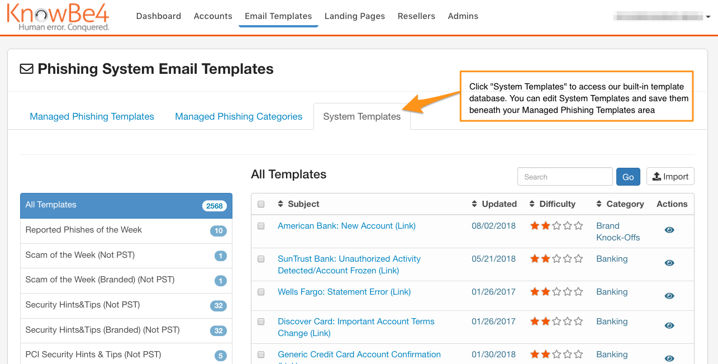Select Security Hints&Tips (Not PST) category
Screen dimensions: 718x364
[x=126, y=305]
